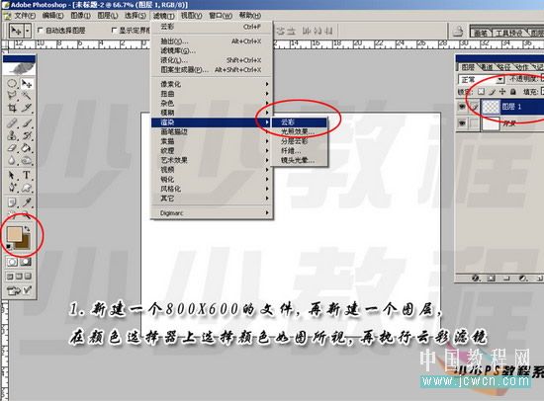
Task: Click 液化(L)... filter entry
Action: point(212,60)
